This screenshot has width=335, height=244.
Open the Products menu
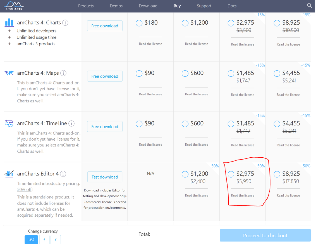(x=86, y=6)
